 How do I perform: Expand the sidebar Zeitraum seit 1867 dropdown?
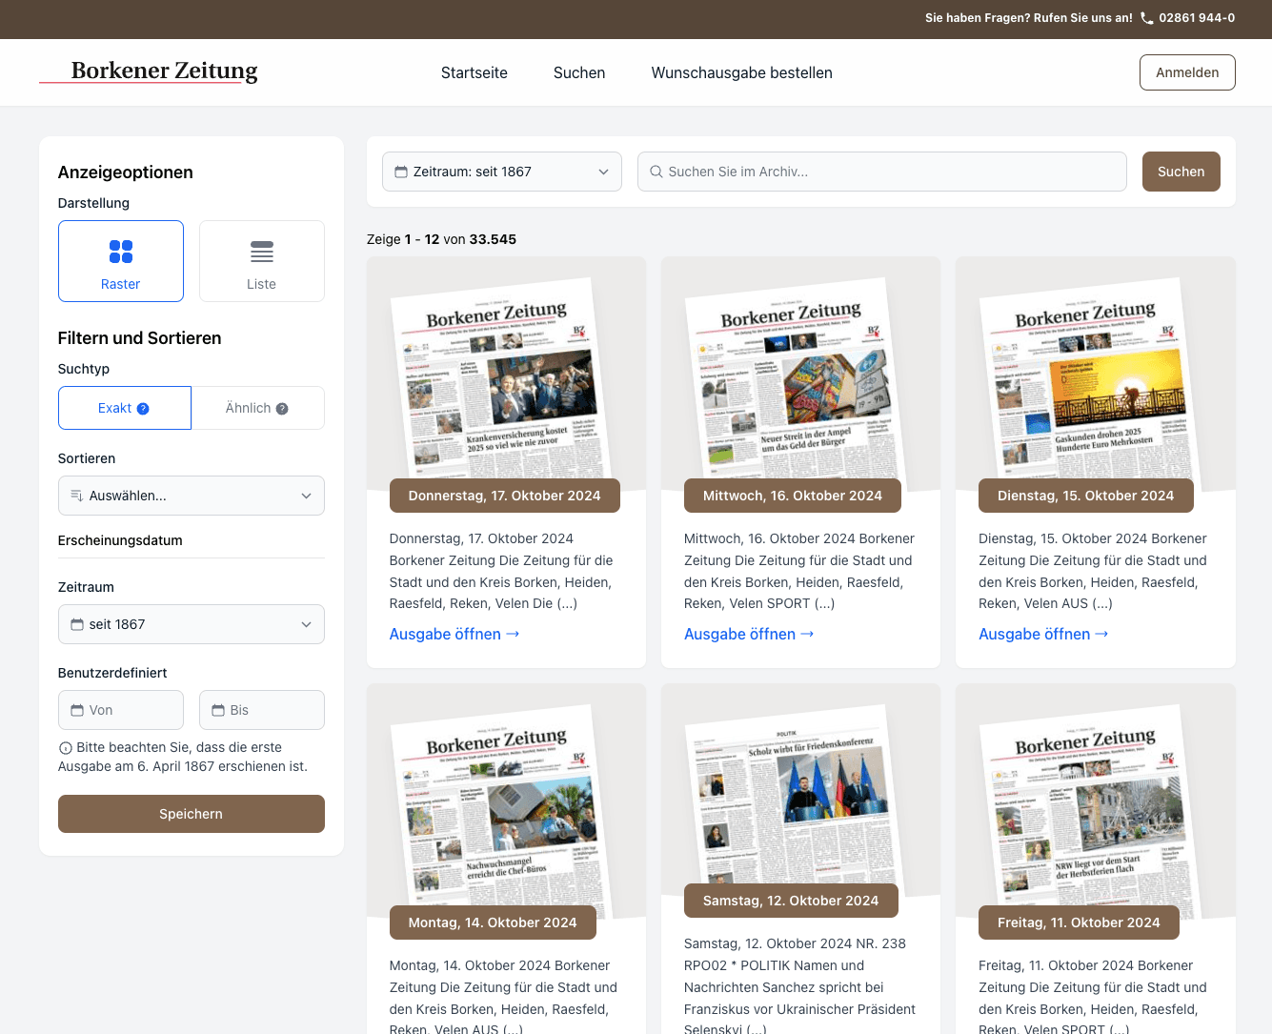[x=191, y=624]
